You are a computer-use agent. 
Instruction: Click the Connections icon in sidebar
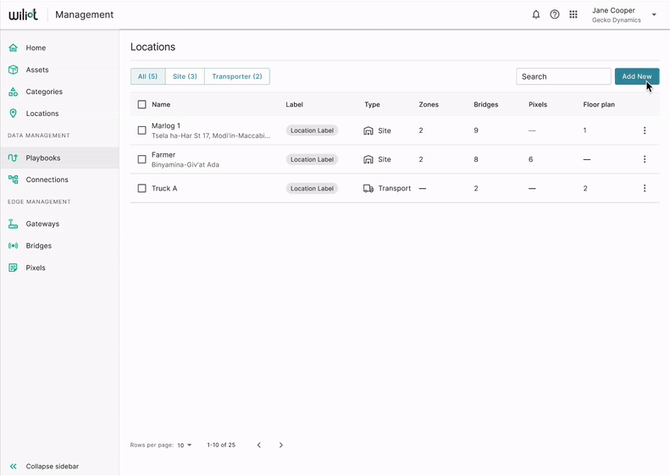(14, 180)
